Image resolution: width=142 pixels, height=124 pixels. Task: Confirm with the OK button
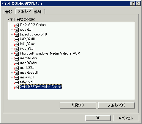click(98, 118)
